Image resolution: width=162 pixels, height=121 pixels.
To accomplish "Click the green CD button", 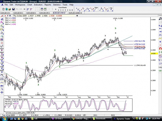I will coord(160,71).
